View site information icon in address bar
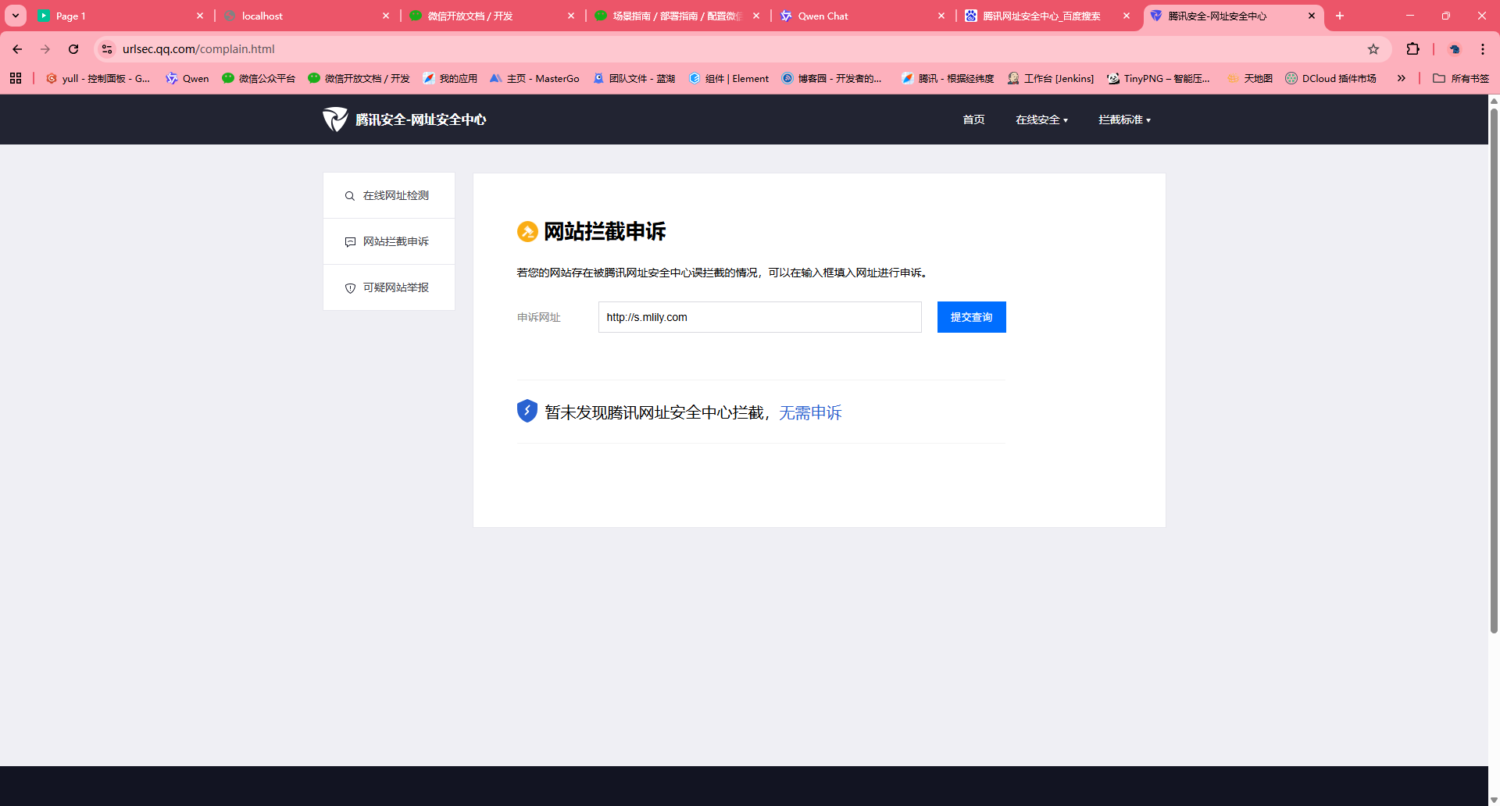This screenshot has height=806, width=1500. (107, 49)
